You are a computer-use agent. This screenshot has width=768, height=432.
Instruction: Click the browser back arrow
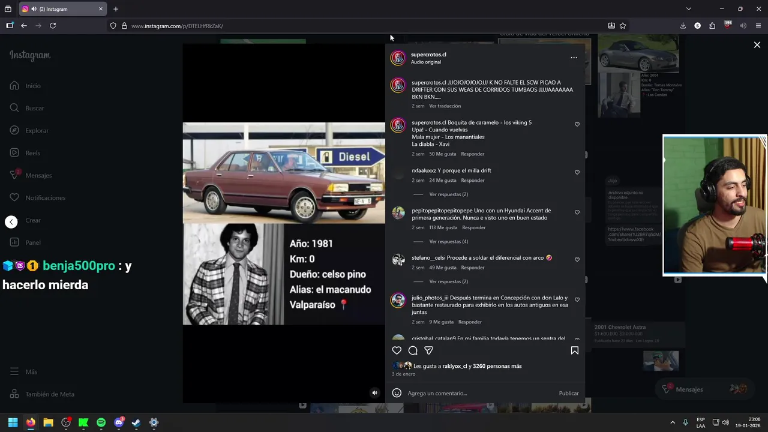[x=23, y=26]
